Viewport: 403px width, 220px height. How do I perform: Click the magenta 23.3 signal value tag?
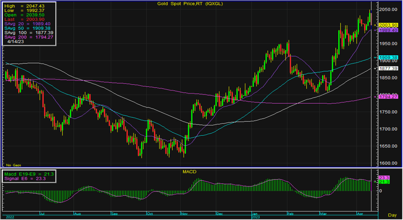click(x=384, y=178)
